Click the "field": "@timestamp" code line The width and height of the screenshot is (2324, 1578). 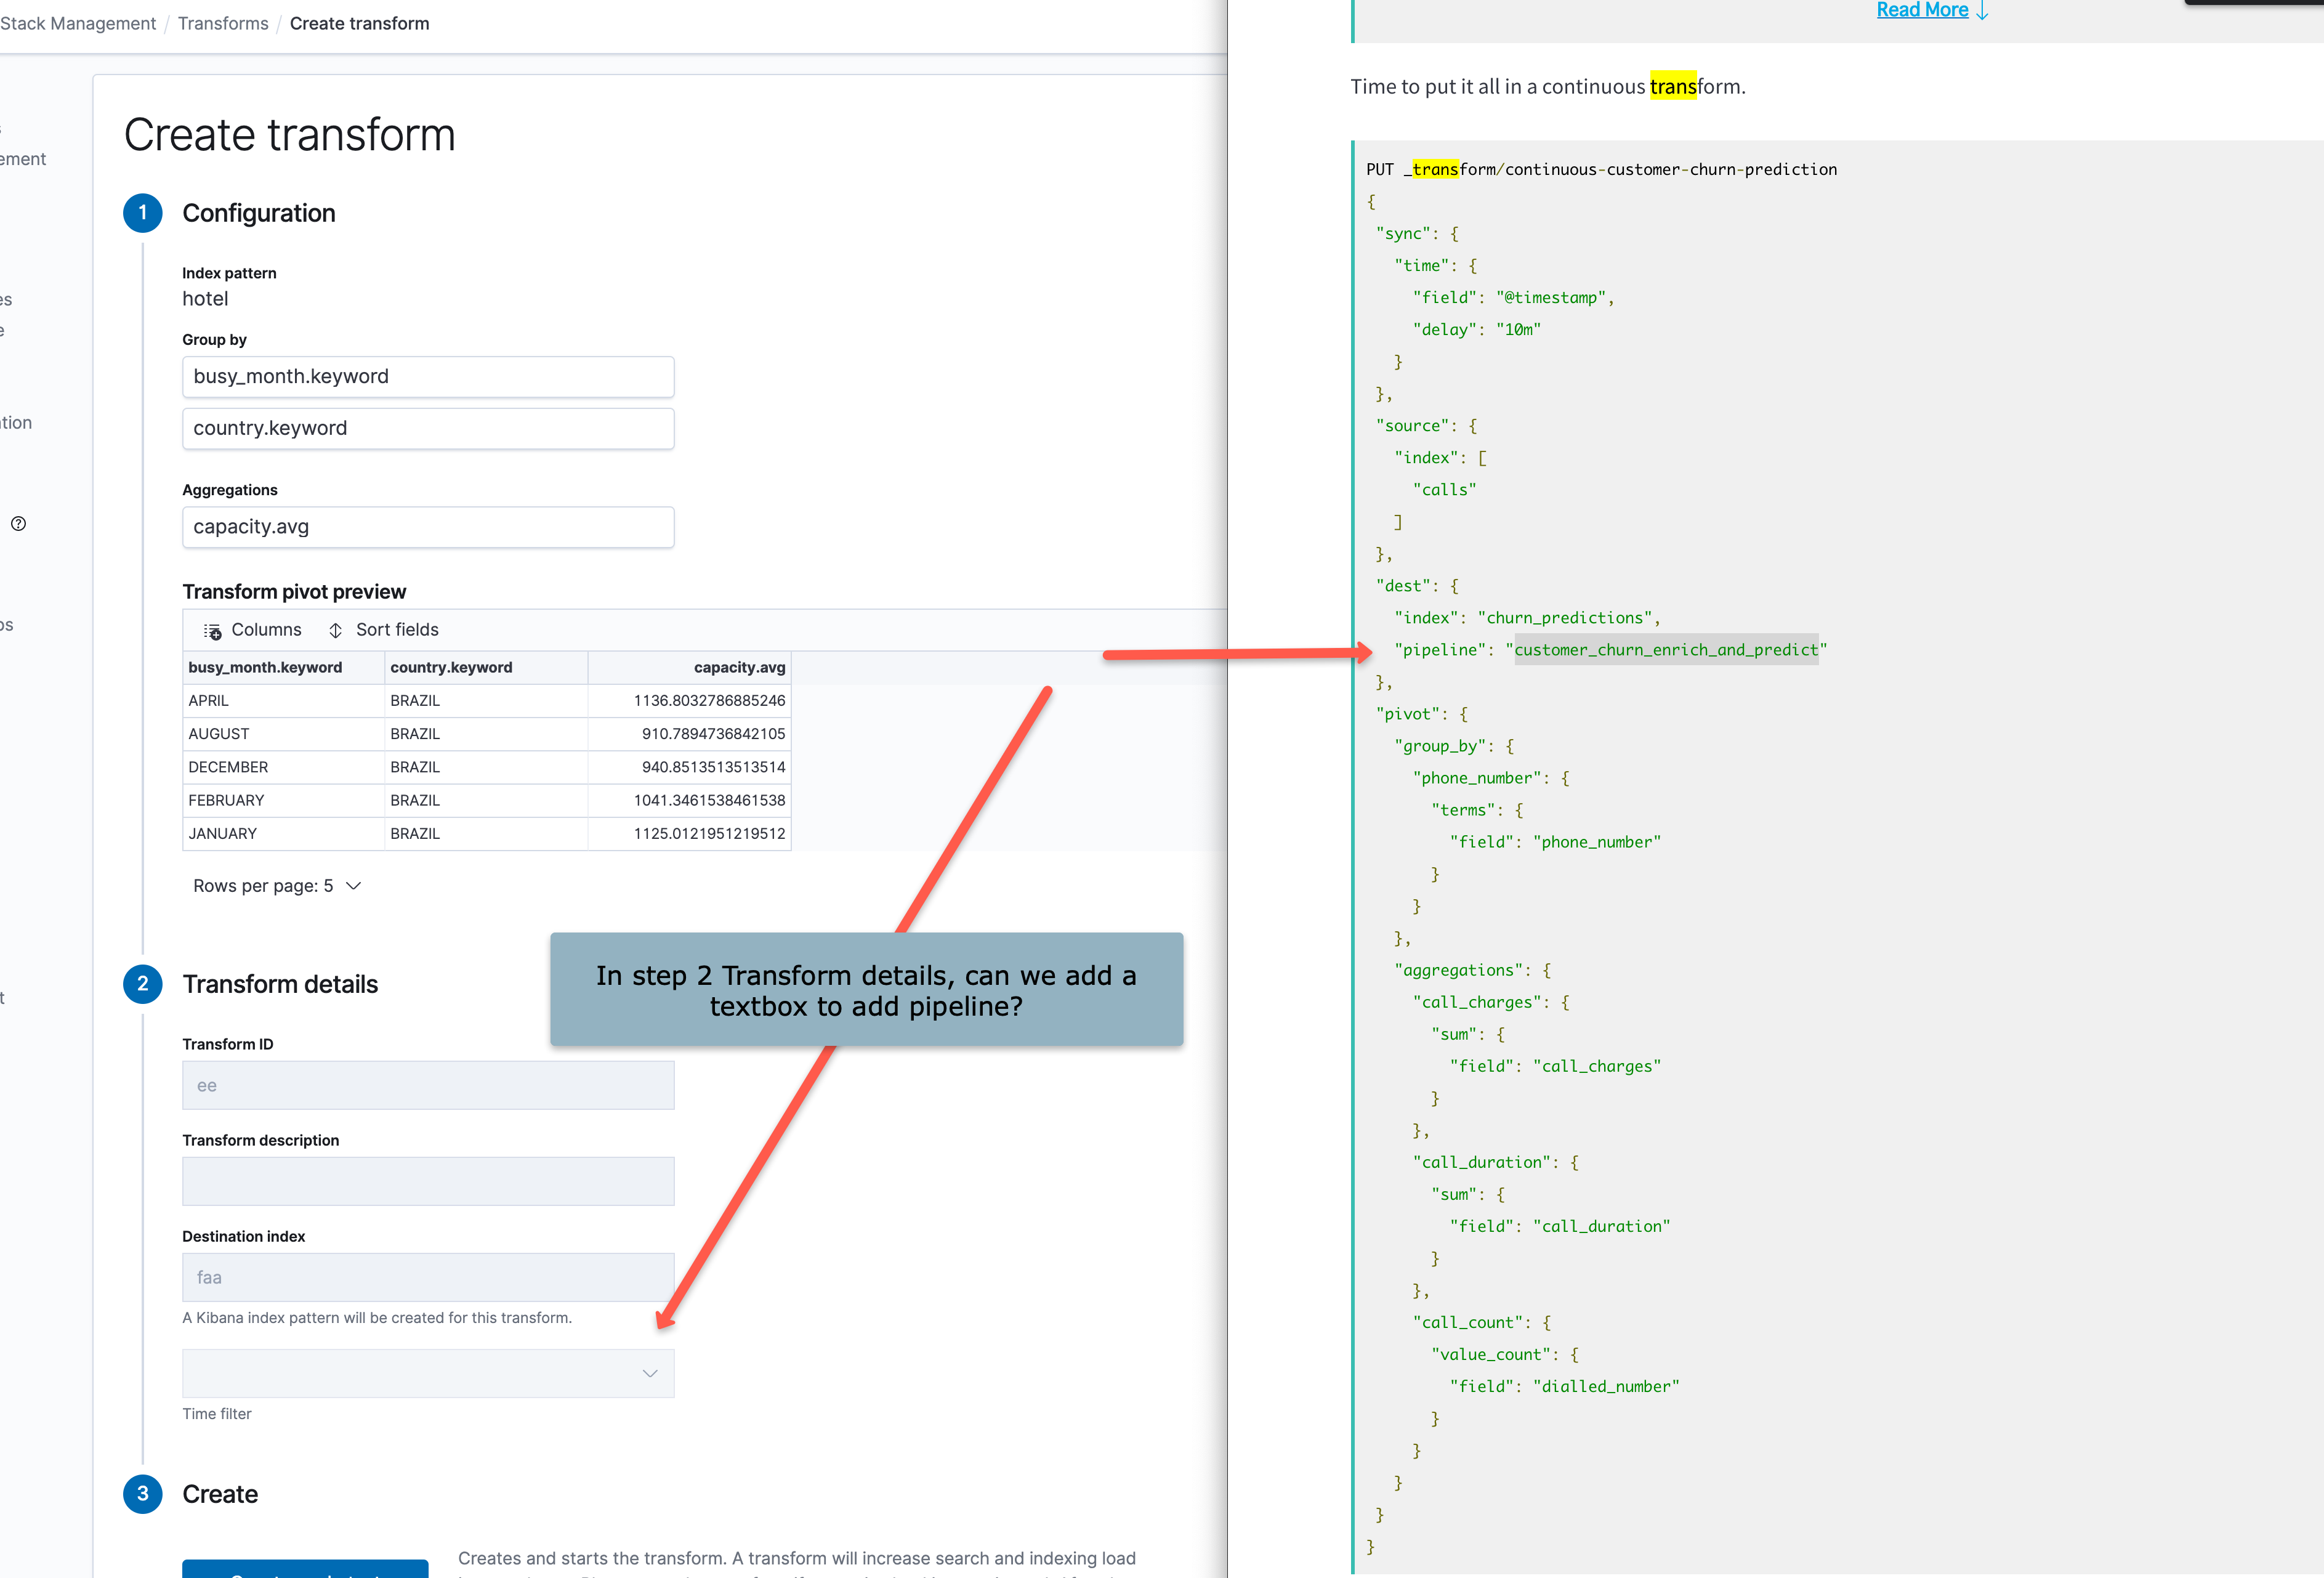tap(1513, 297)
